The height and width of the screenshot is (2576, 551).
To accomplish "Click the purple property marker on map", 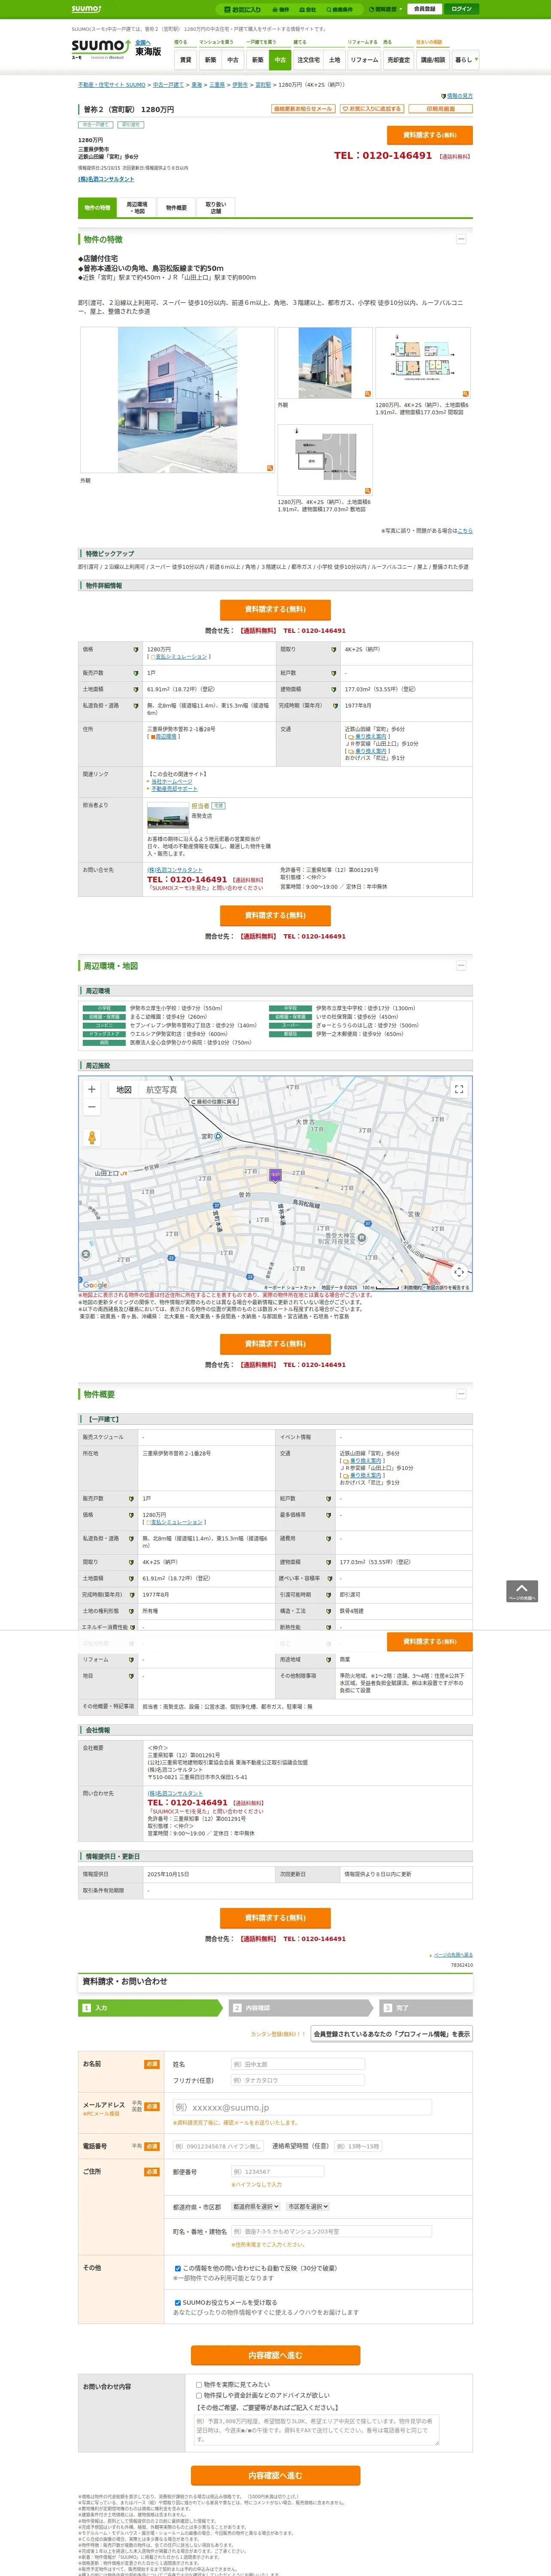I will [275, 1176].
